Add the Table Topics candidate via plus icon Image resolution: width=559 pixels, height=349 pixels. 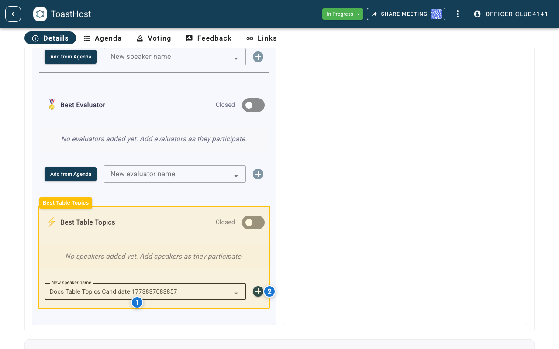258,291
